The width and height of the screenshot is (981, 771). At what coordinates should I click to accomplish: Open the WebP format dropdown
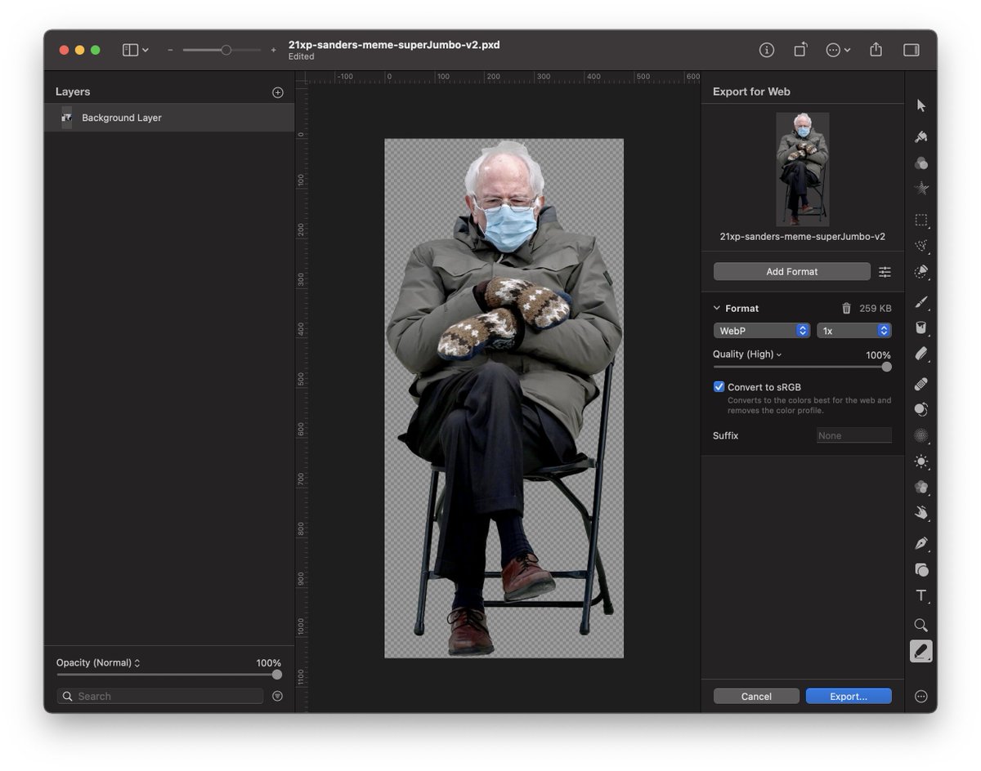click(762, 331)
